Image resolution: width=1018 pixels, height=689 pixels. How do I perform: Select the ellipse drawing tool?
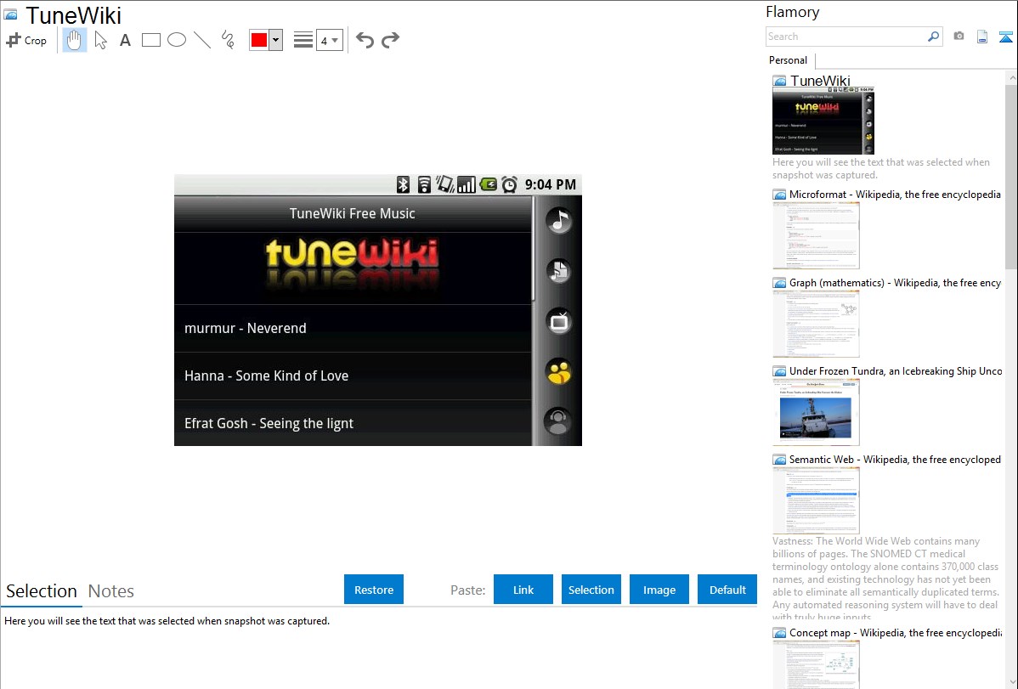click(x=177, y=40)
